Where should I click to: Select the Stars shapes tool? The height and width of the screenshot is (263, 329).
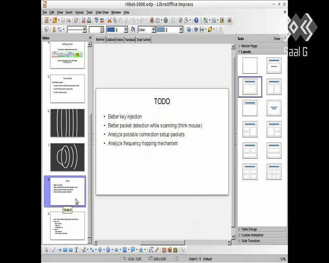141,250
